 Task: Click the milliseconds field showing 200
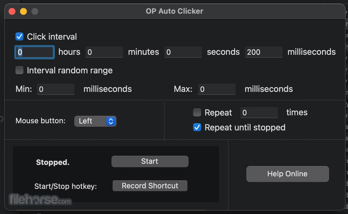263,52
